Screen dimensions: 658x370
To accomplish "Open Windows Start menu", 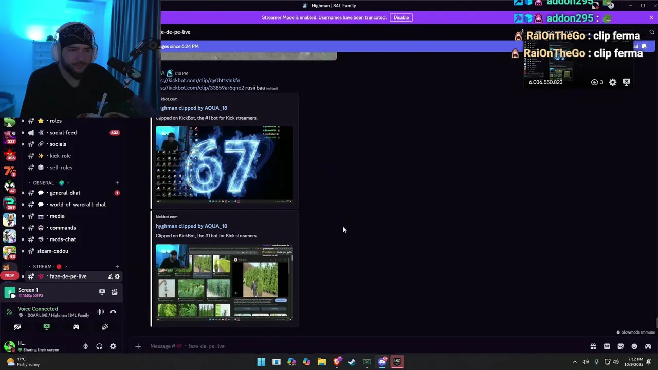I will click(x=261, y=362).
